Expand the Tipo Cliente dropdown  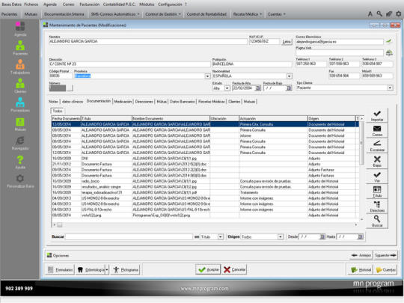(x=390, y=88)
